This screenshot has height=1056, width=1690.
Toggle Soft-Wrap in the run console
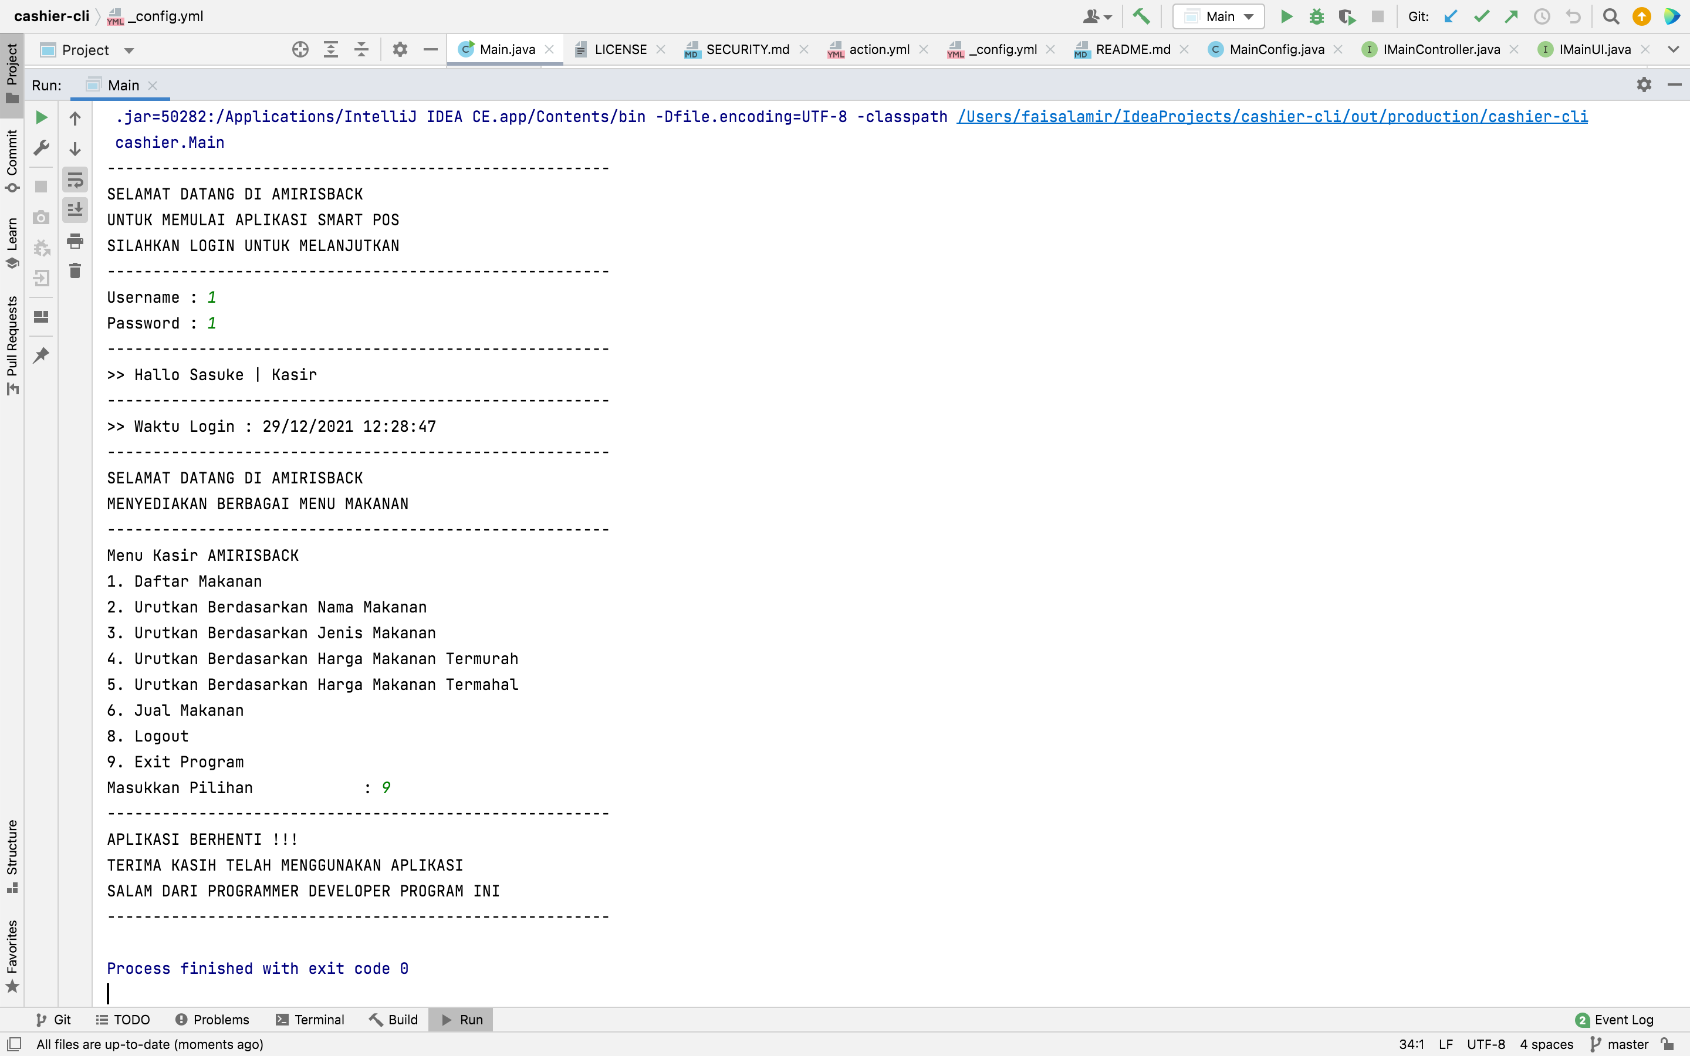pos(75,180)
